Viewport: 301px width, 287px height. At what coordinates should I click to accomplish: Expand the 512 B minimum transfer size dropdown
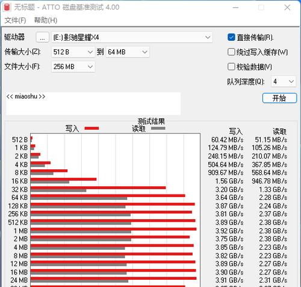[73, 52]
